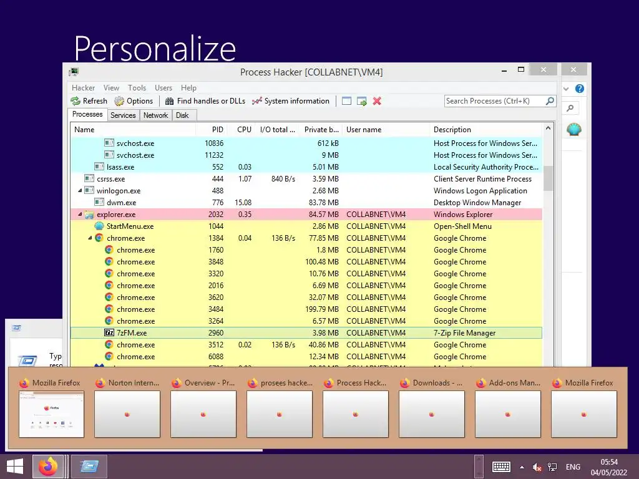Click the Chrome icon for PID 3848
This screenshot has width=639, height=479.
click(x=109, y=261)
